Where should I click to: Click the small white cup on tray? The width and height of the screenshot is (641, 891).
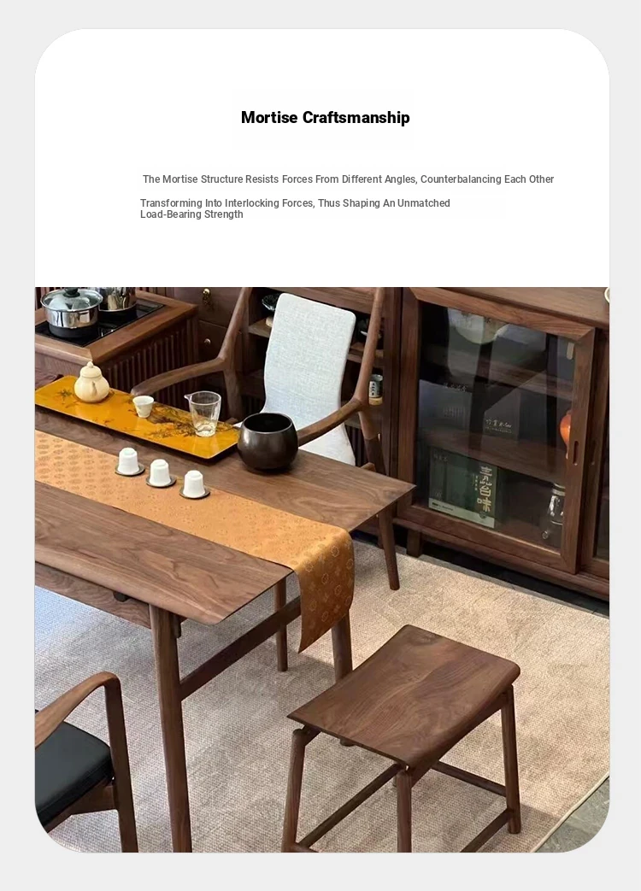pos(144,407)
